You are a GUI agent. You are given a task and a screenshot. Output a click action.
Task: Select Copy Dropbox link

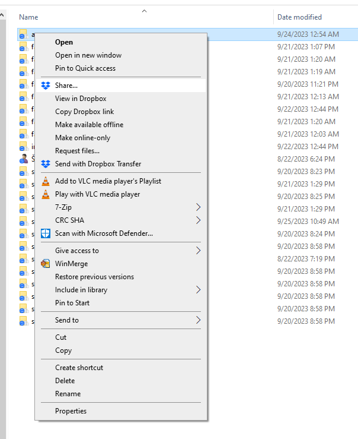pos(121,112)
